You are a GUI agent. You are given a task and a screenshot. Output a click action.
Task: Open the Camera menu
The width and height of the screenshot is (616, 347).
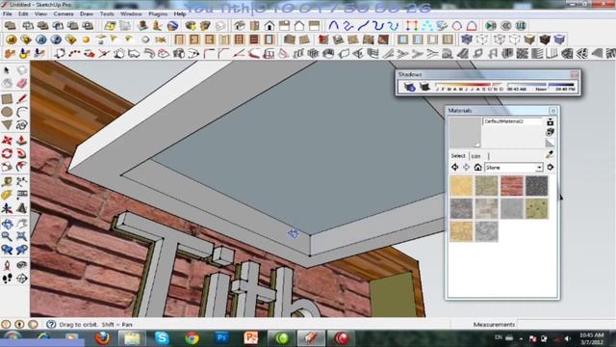[x=64, y=13]
